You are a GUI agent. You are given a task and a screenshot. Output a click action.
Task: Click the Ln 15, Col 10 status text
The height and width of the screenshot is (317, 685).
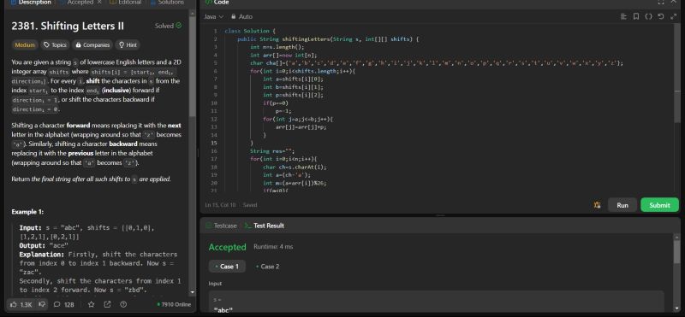click(221, 205)
